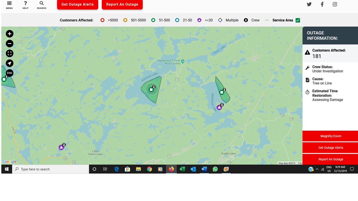Click the 21-50 blue legend icon
The width and height of the screenshot is (358, 201).
(x=177, y=20)
